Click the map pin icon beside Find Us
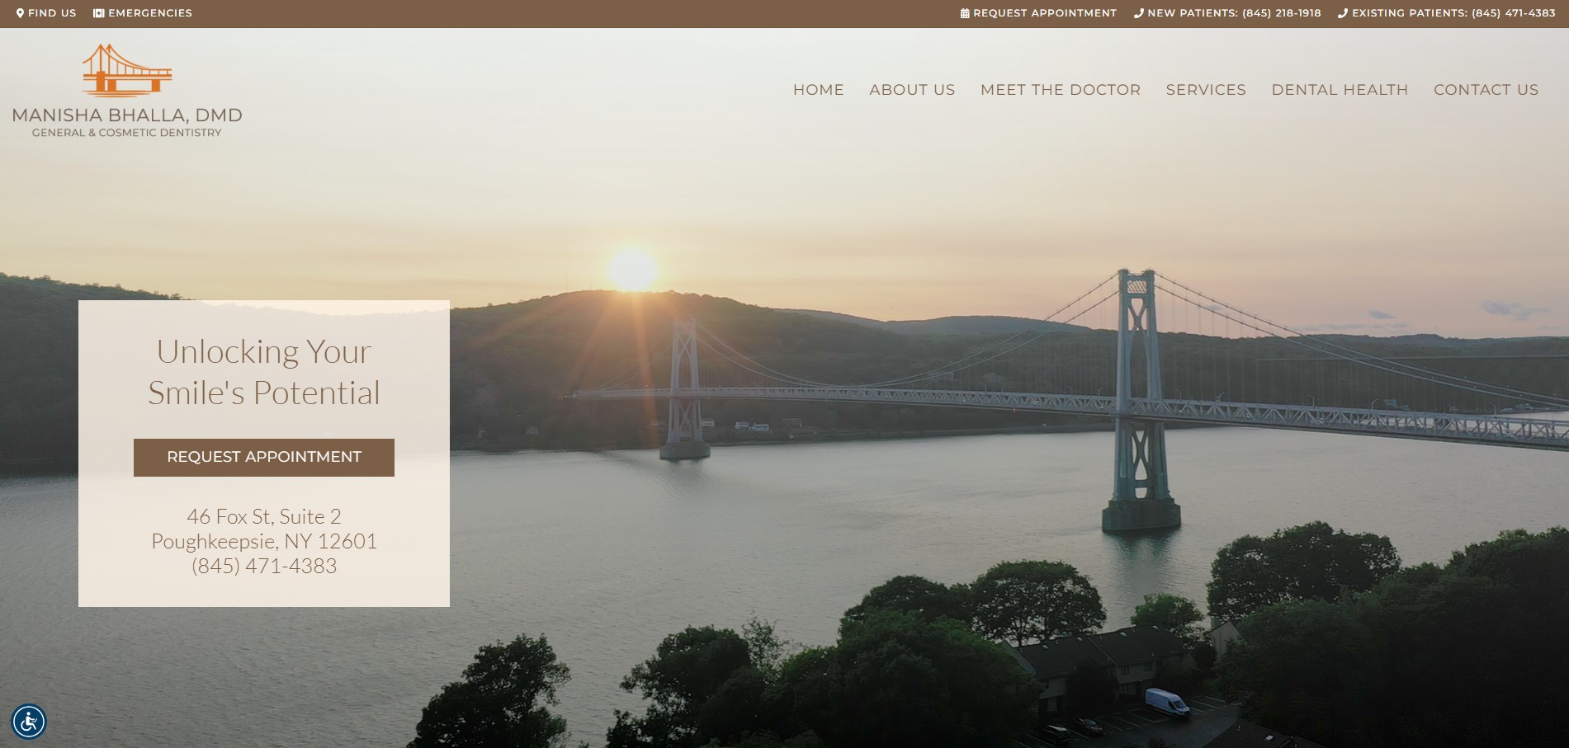 (21, 13)
